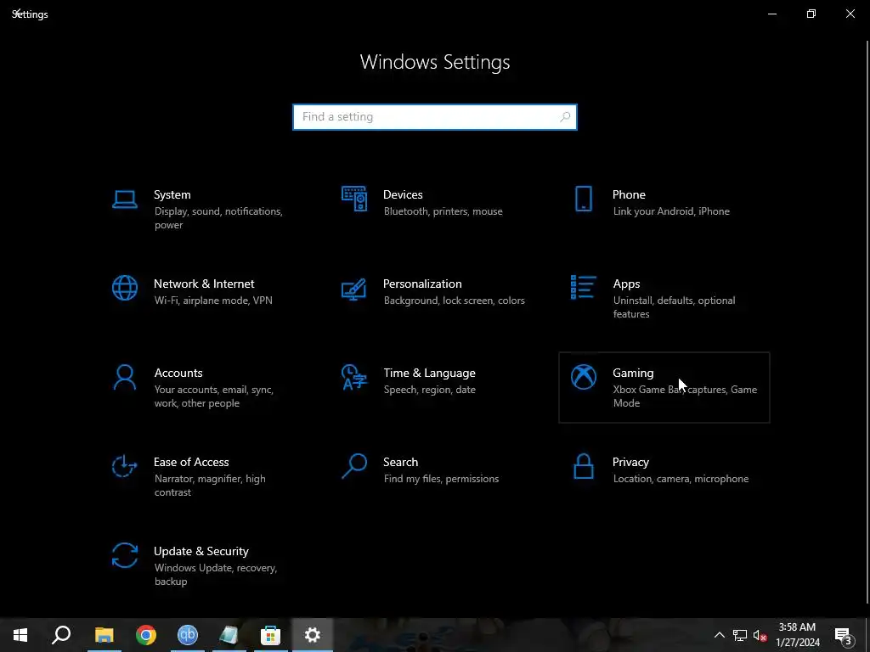
Task: Click 'Windows Update, recovery, backup' text
Action: (215, 575)
